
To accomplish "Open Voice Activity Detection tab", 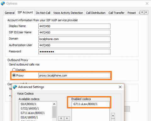I will [68, 13].
